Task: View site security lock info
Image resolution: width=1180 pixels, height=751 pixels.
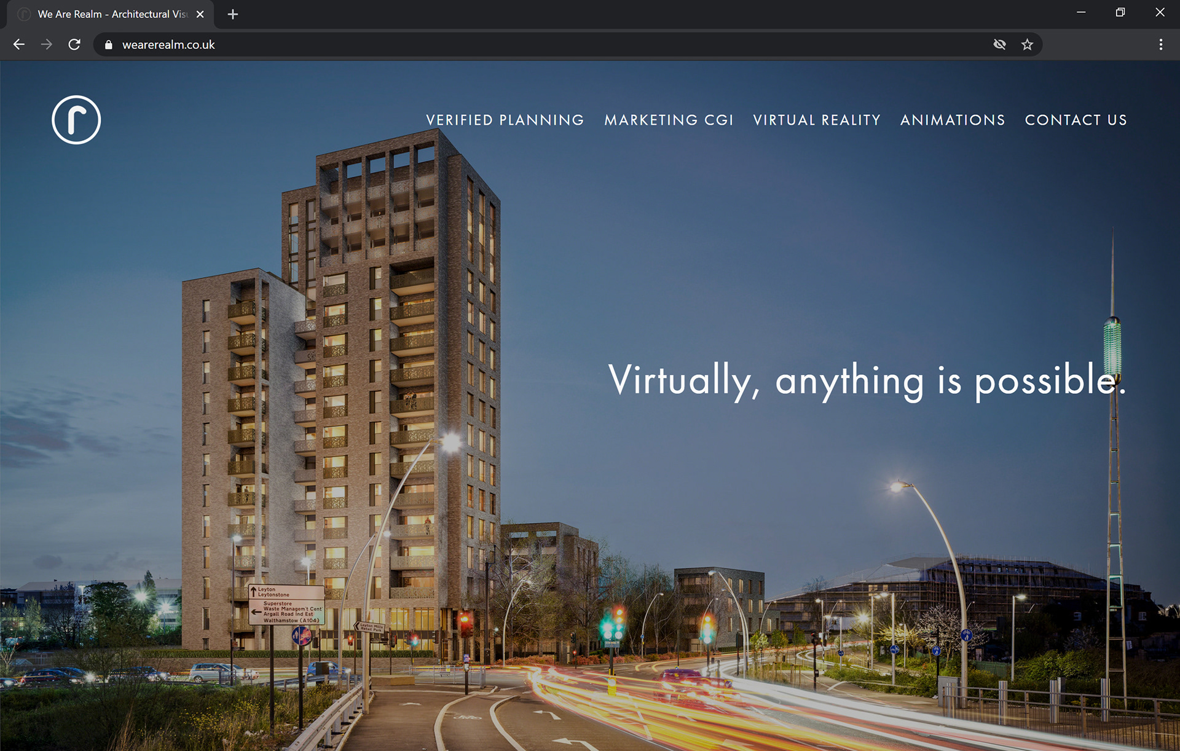Action: click(109, 45)
